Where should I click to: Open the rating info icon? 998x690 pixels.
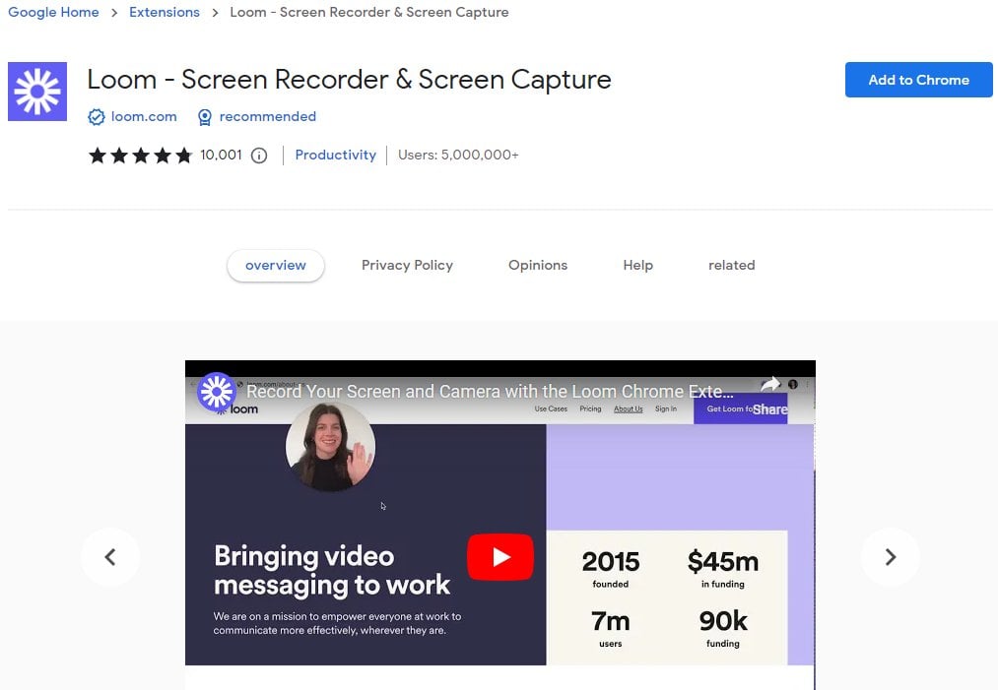click(x=259, y=156)
